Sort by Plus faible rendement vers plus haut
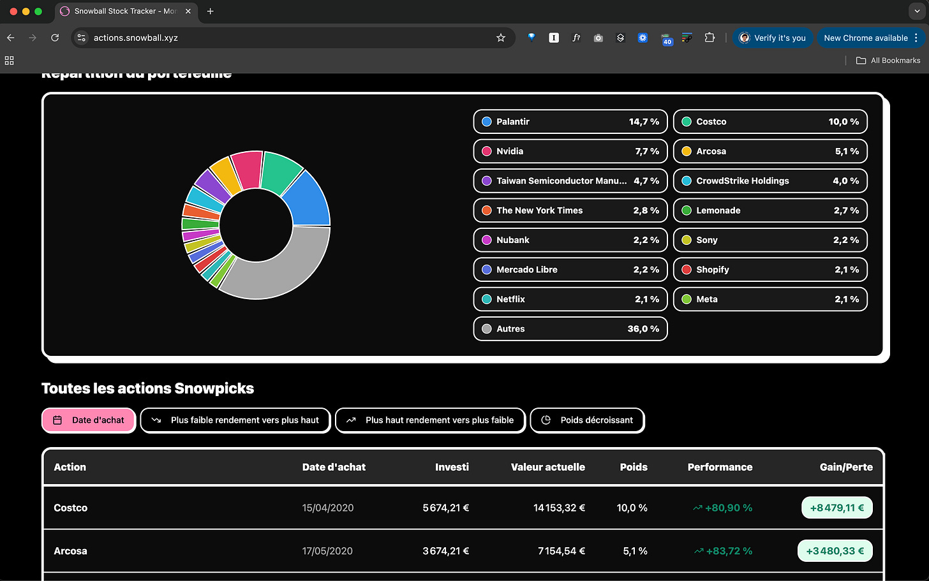 tap(235, 420)
